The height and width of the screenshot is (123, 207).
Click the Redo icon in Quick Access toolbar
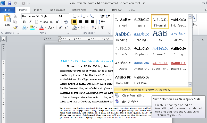tap(23, 3)
